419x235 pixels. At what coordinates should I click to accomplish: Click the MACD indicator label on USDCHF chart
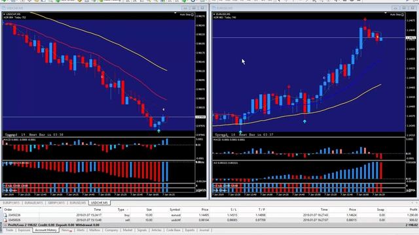click(20, 140)
